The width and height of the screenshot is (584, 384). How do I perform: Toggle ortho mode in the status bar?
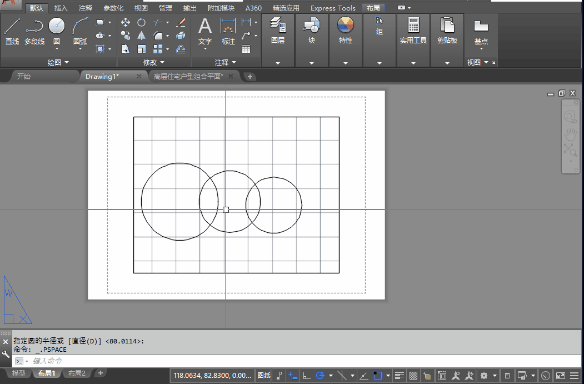coord(306,376)
